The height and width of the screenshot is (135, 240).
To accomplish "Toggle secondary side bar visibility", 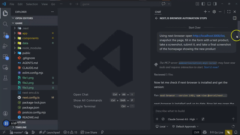I will tap(215, 4).
